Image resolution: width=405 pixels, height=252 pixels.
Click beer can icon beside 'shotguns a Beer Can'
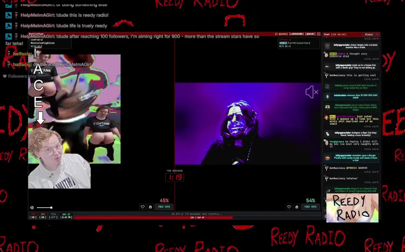tap(327, 134)
